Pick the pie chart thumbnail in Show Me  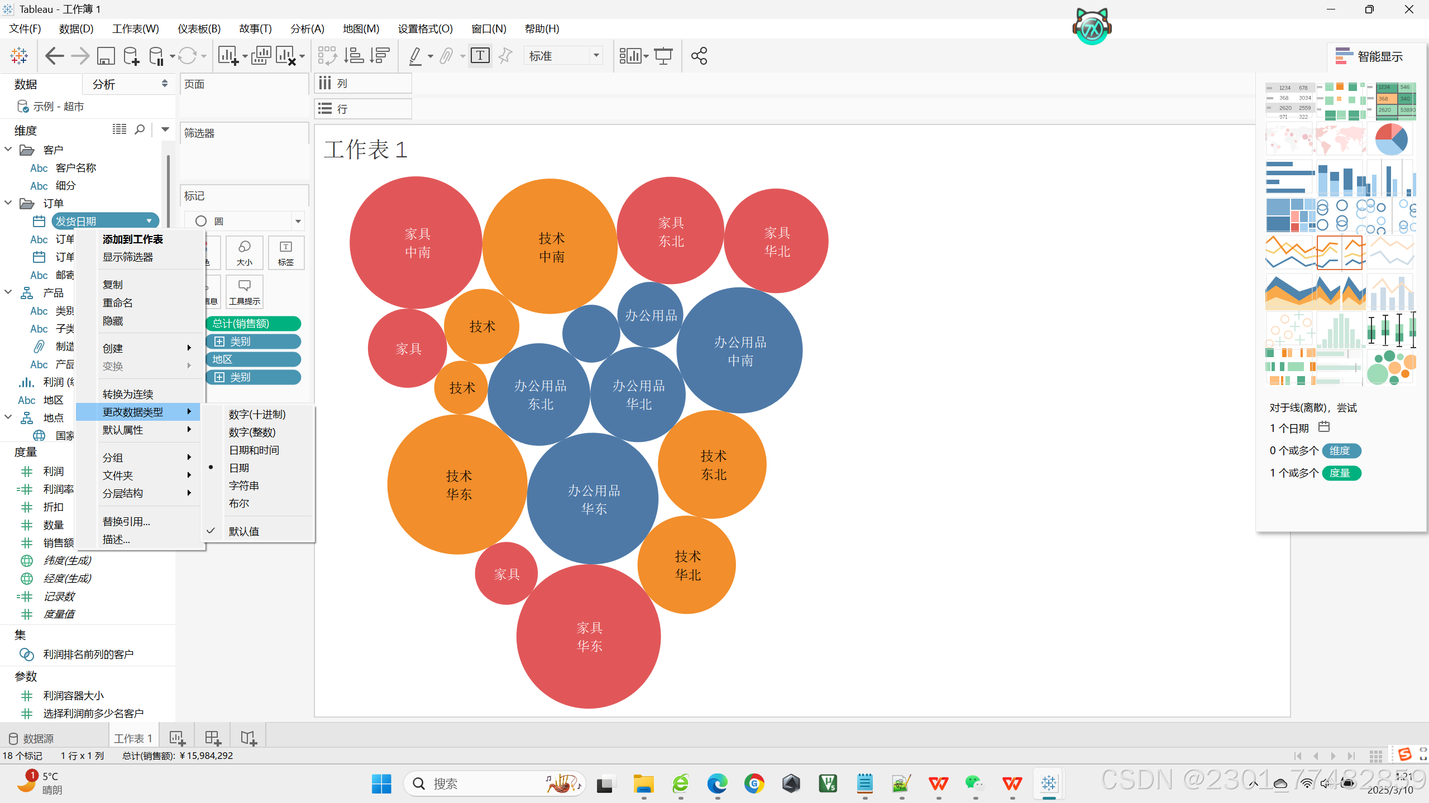click(1390, 140)
